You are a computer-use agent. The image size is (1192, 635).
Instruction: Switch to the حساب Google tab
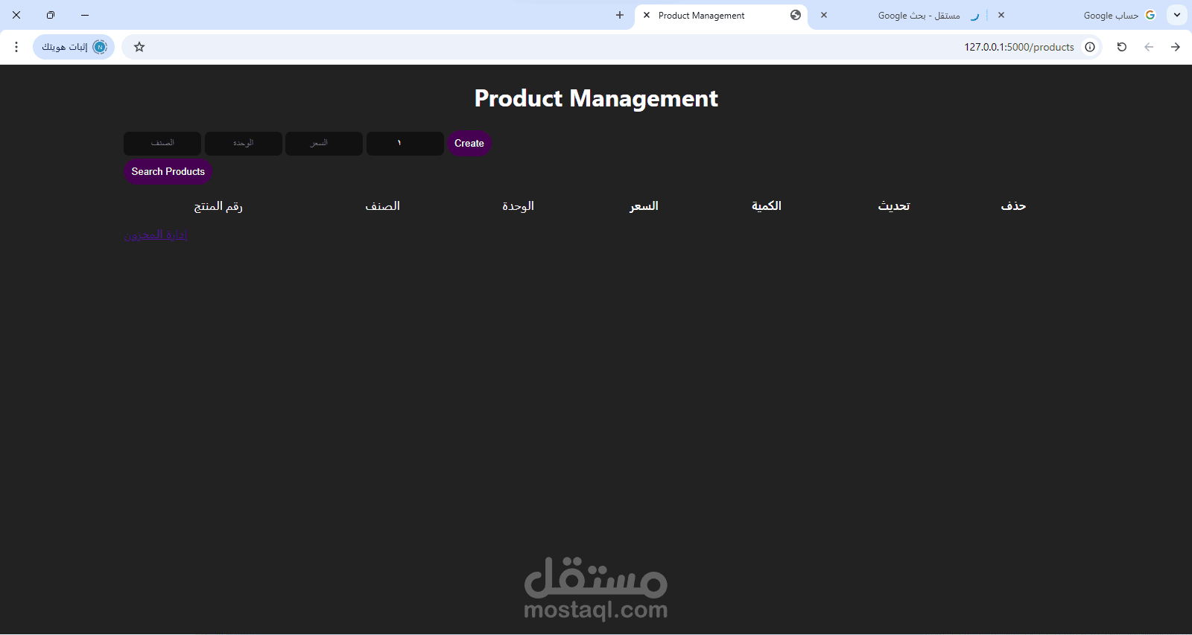pos(1076,16)
